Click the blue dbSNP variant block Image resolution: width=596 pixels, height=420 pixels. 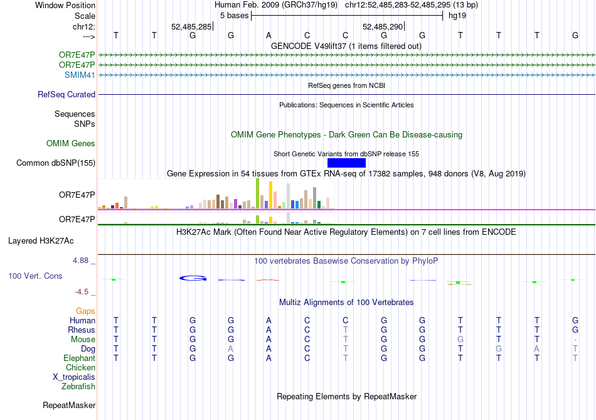pyautogui.click(x=346, y=163)
